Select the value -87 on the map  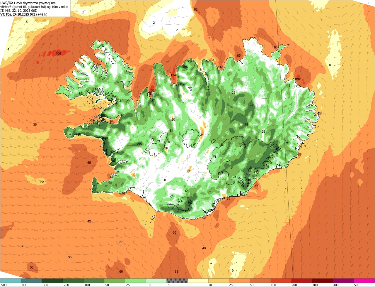click(x=152, y=101)
